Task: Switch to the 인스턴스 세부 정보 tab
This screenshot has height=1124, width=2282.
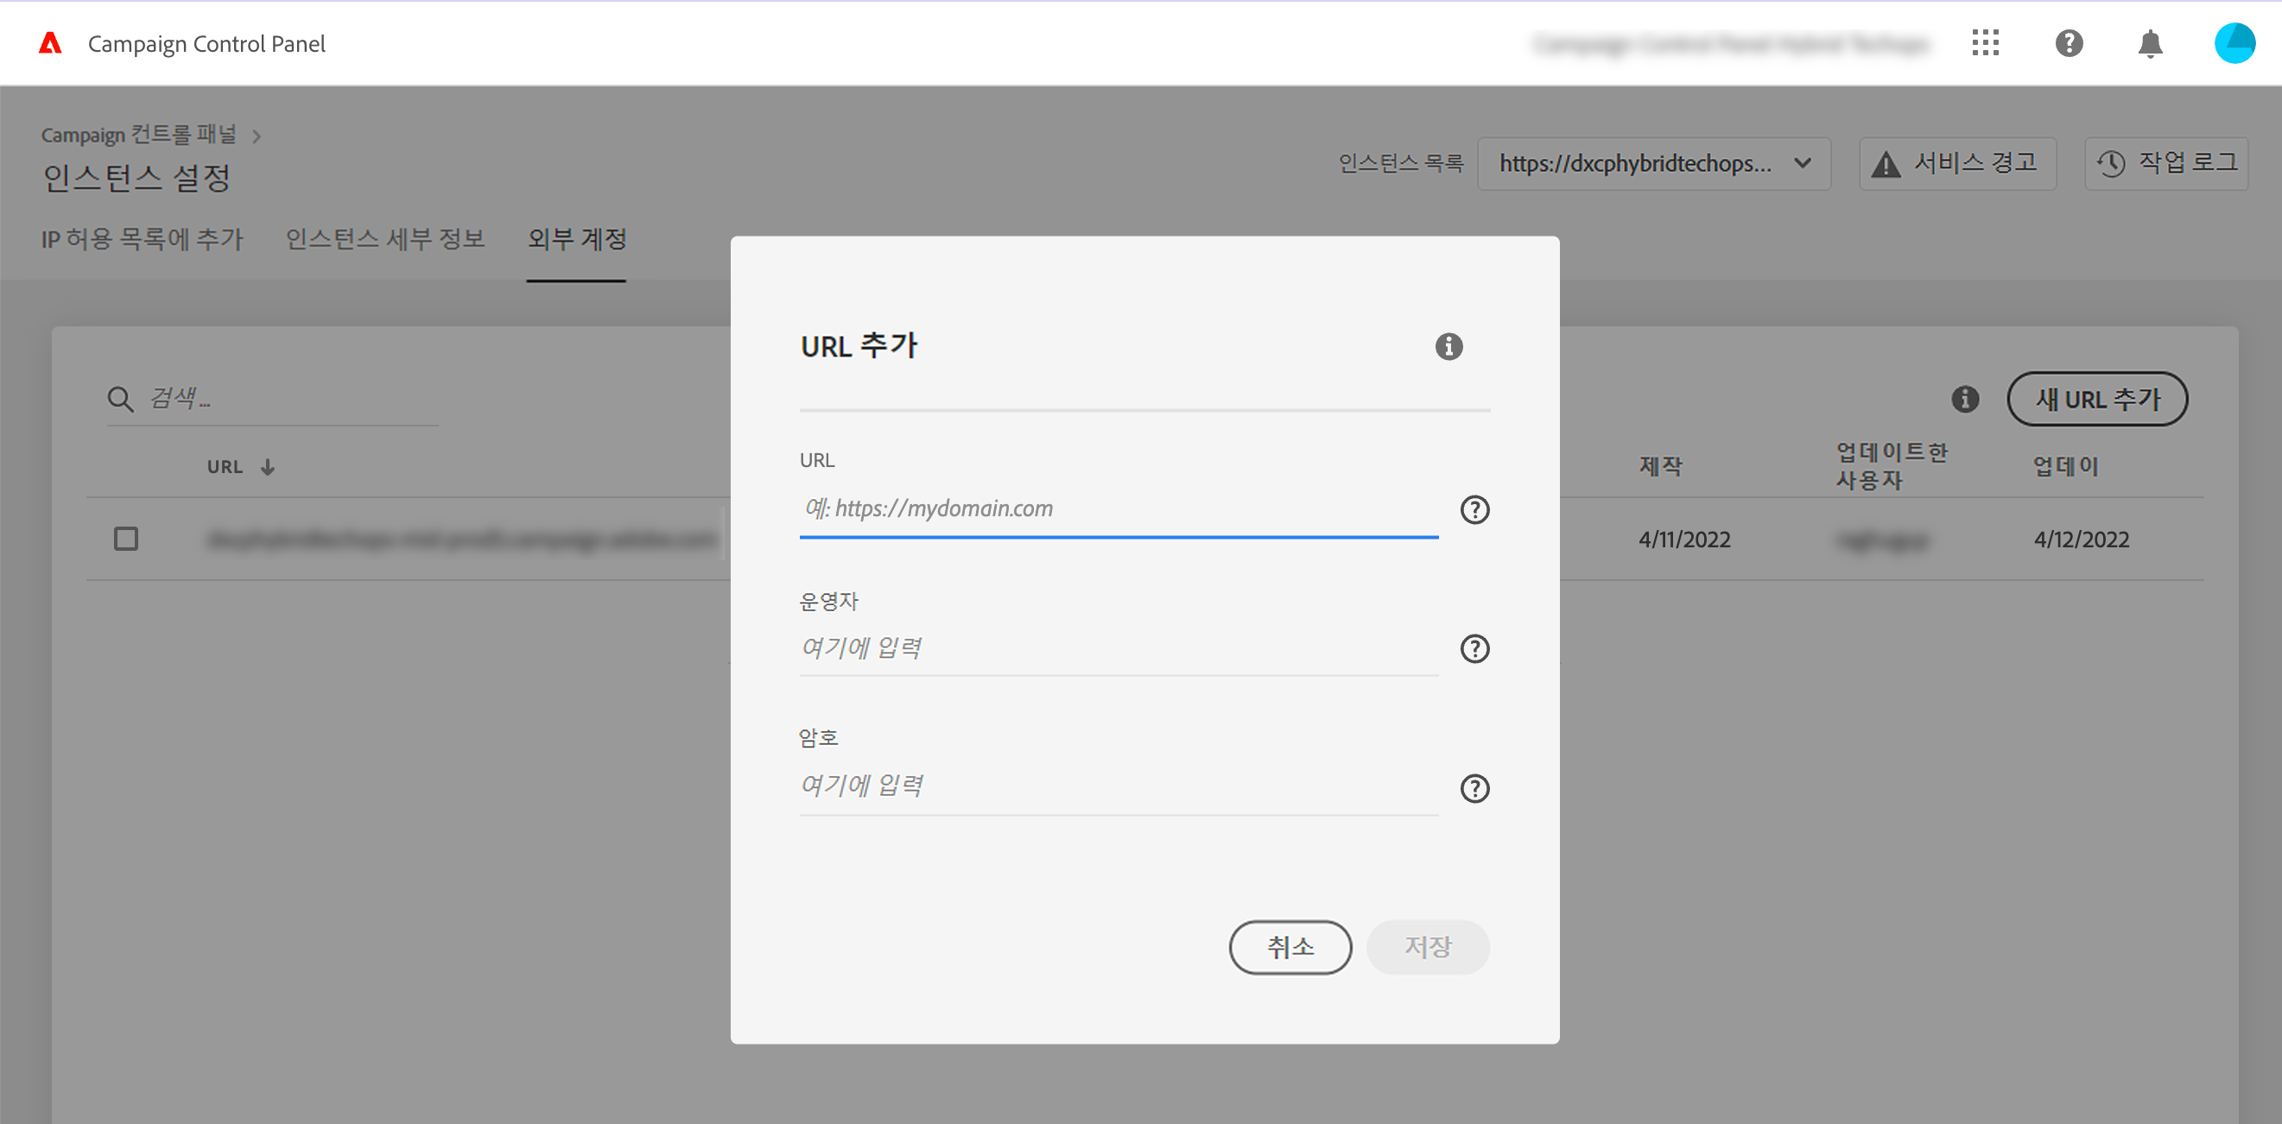Action: [384, 239]
